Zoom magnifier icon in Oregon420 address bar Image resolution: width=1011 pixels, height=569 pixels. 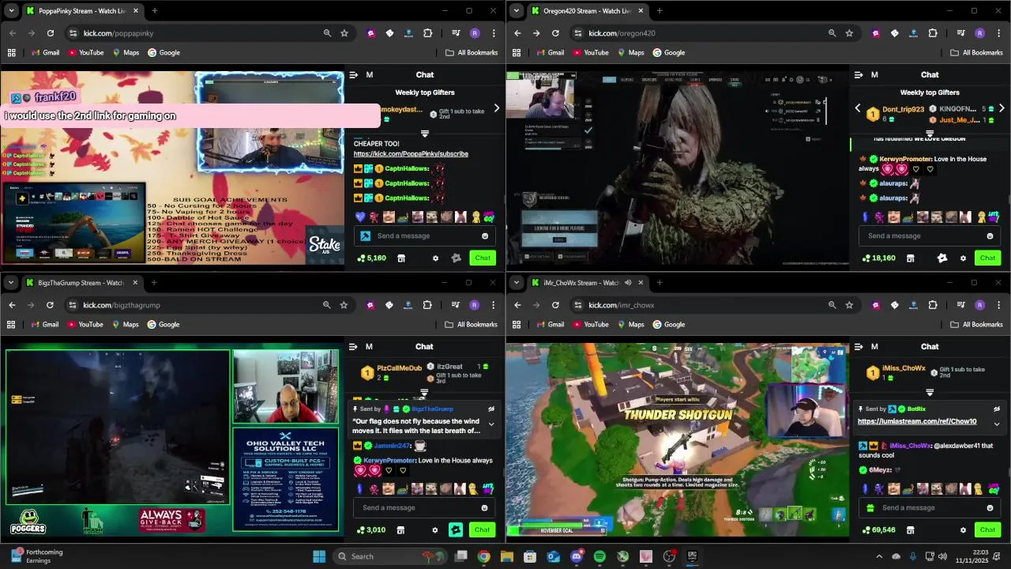832,33
